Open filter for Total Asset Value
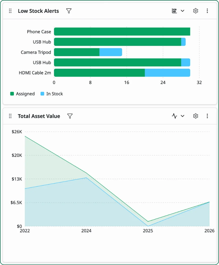This screenshot has height=265, width=219. (70, 116)
